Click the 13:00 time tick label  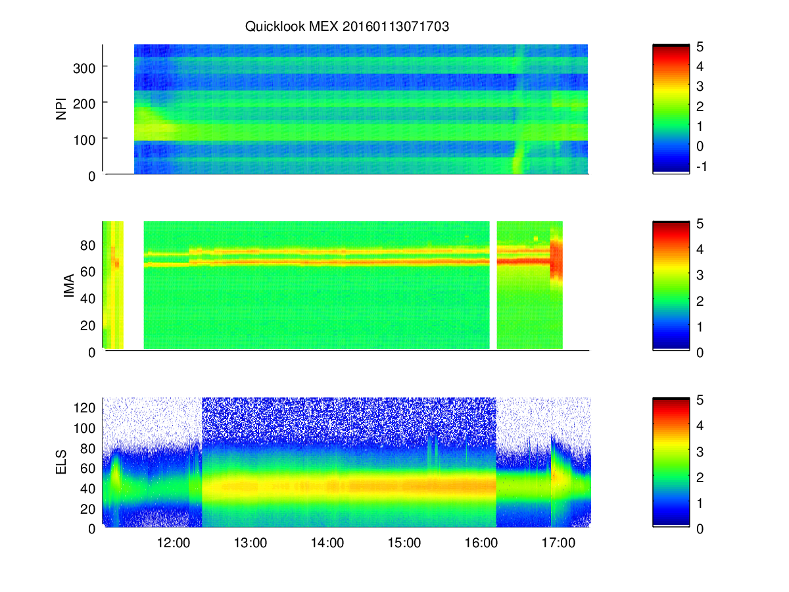point(251,543)
